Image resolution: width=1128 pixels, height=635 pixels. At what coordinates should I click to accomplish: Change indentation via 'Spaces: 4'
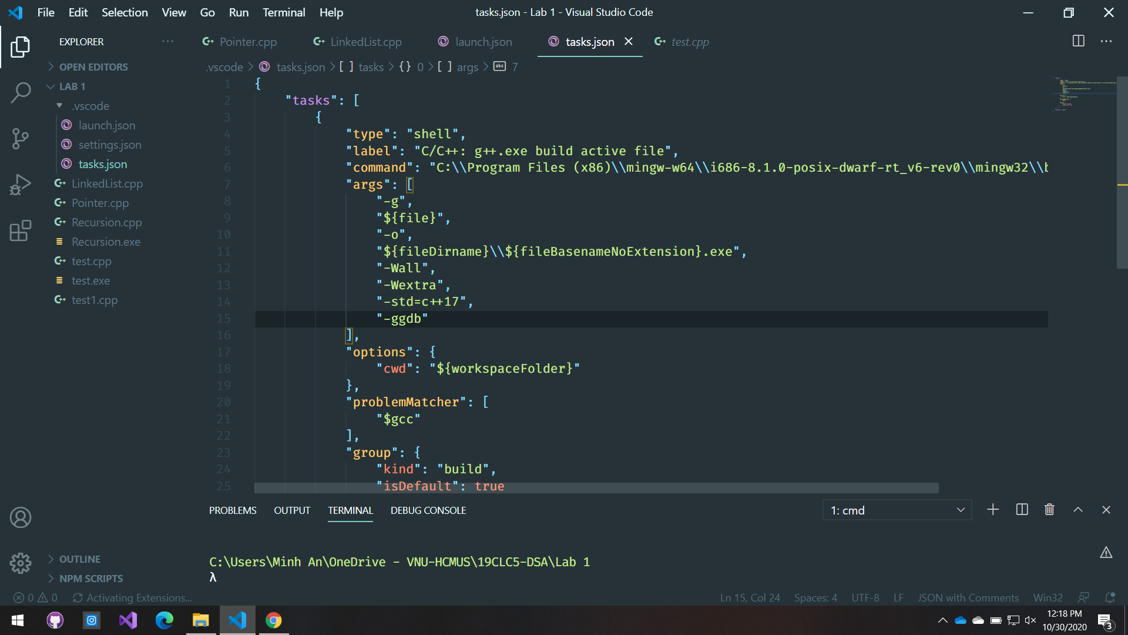(x=815, y=597)
